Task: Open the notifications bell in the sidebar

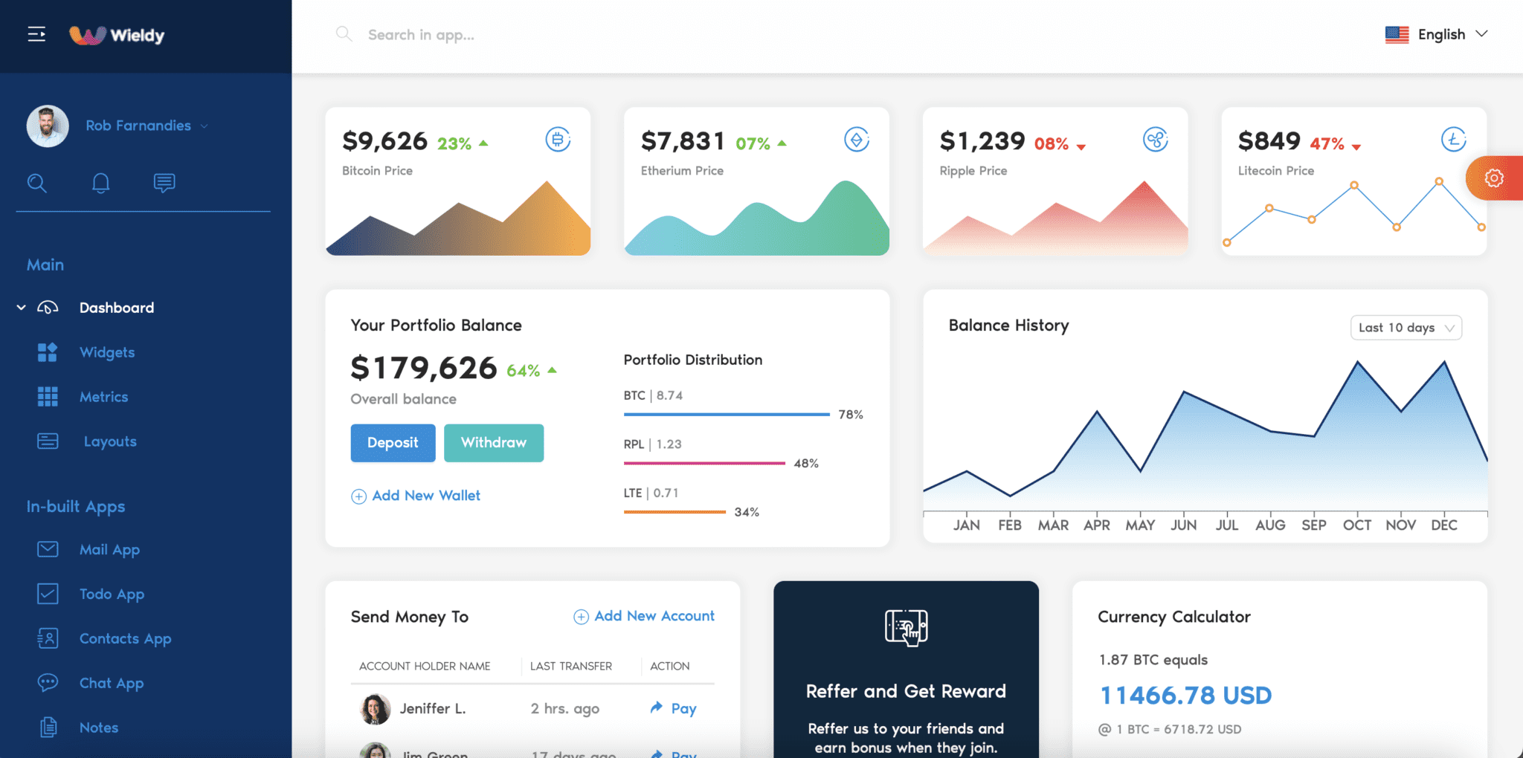Action: (x=100, y=183)
